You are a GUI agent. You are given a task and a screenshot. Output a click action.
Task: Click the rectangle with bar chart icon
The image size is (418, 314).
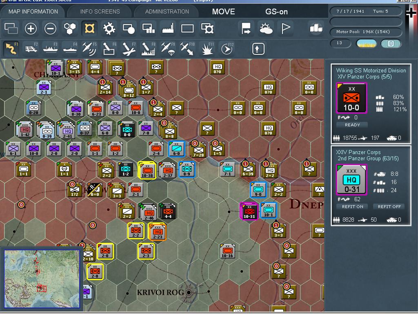[149, 28]
